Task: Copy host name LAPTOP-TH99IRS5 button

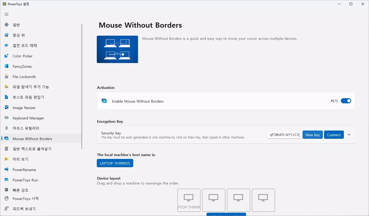Action: 115,163
